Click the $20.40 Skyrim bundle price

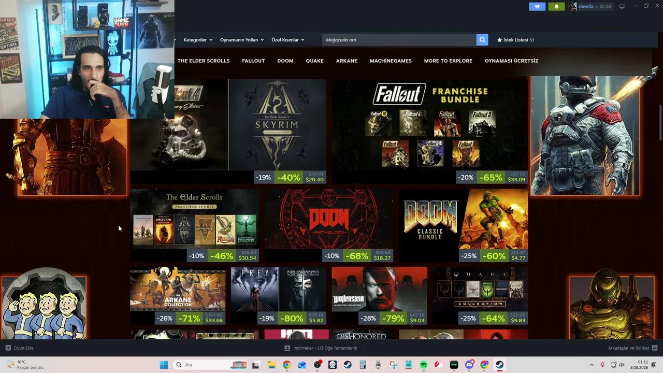point(314,180)
